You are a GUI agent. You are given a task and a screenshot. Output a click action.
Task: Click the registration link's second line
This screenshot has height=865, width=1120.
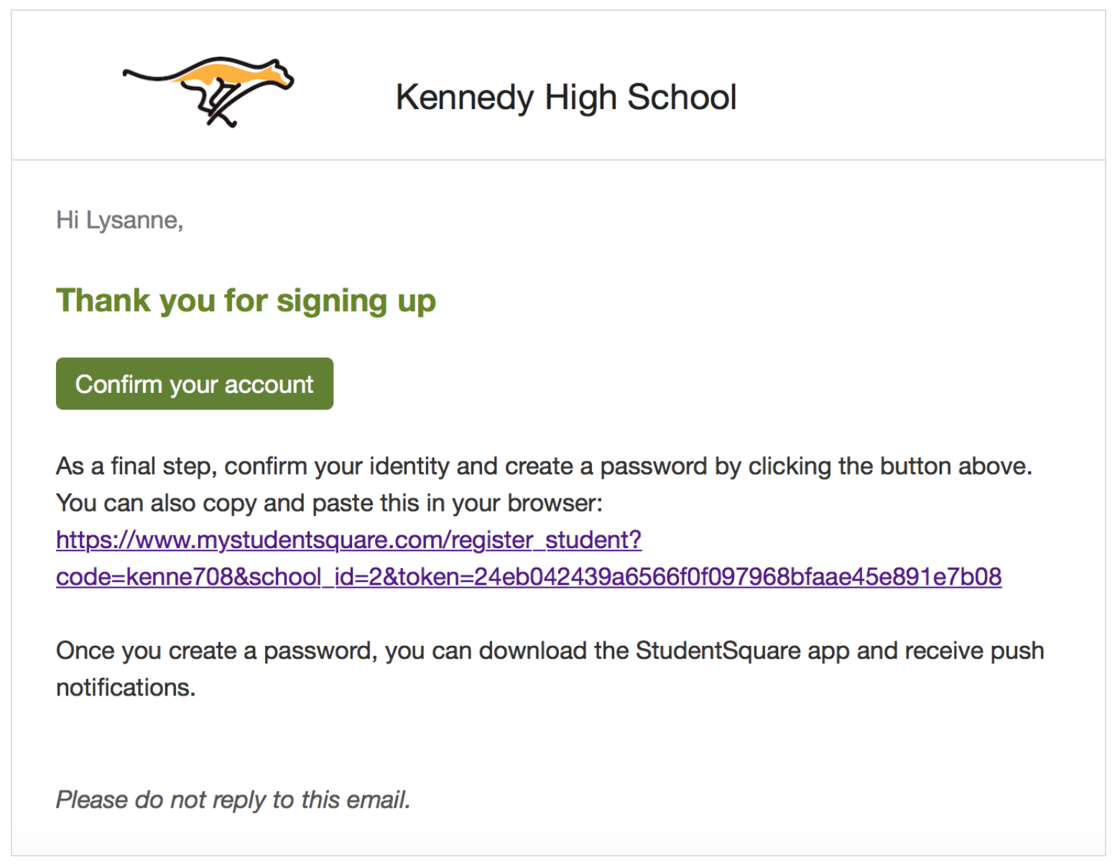pyautogui.click(x=529, y=576)
